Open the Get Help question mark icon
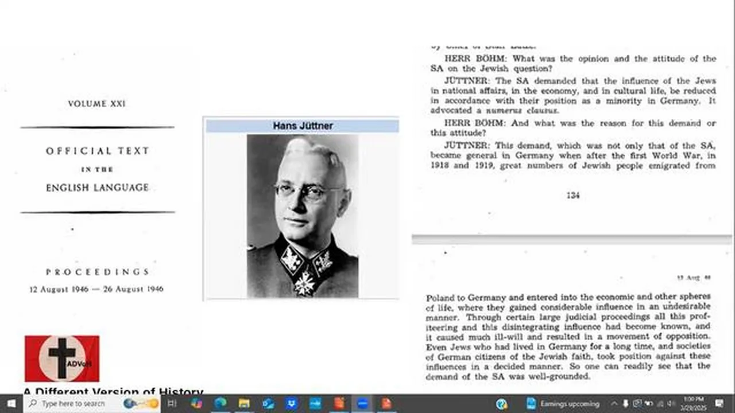Viewport: 735px width, 413px height. [501, 404]
